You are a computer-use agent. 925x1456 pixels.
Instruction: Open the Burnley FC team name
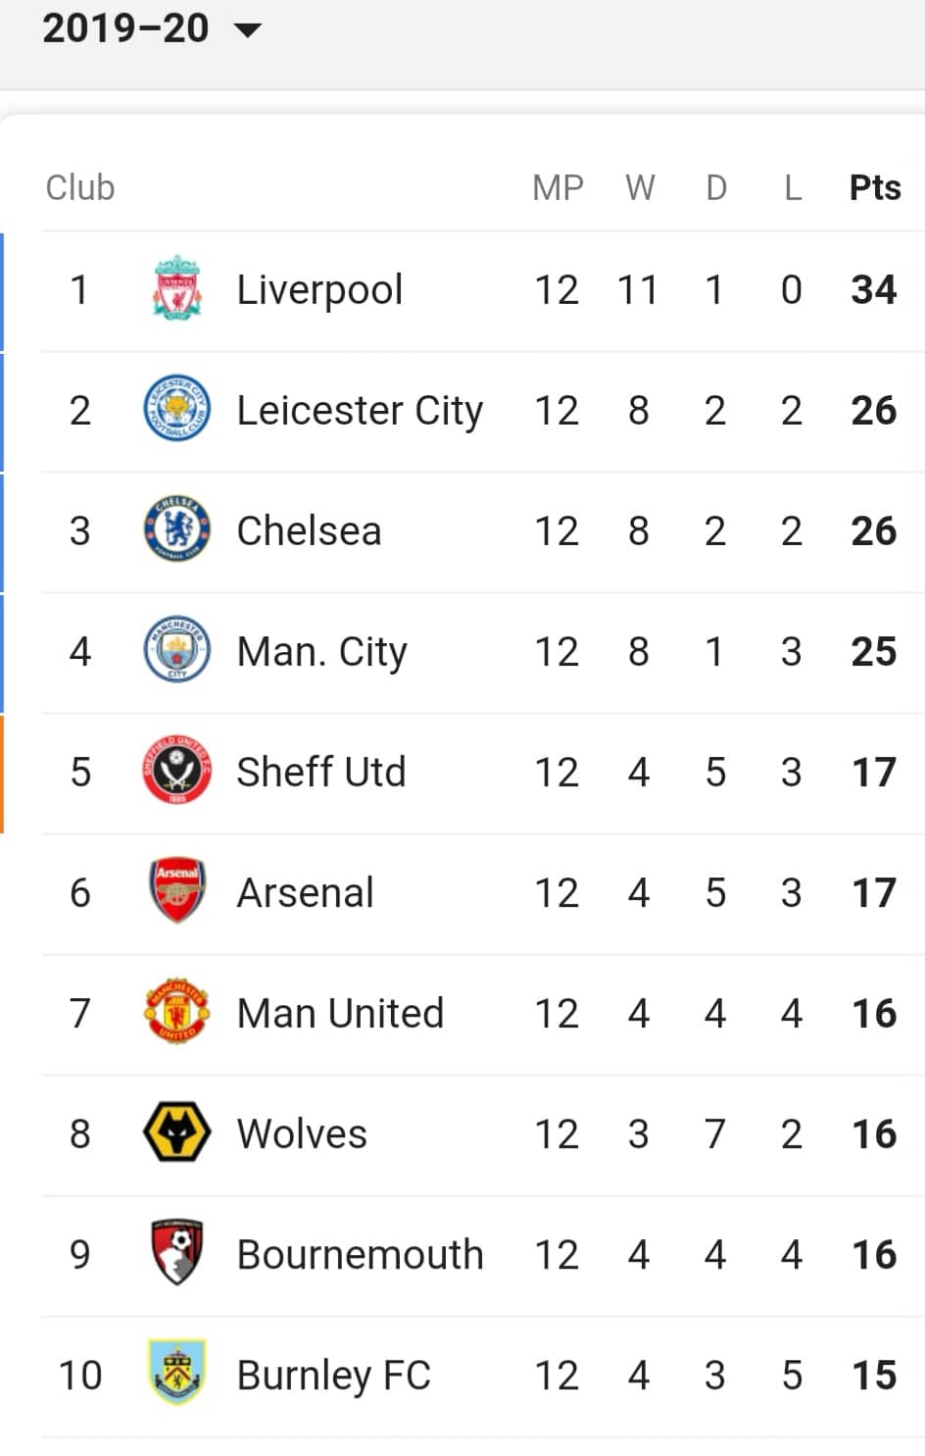click(x=333, y=1376)
